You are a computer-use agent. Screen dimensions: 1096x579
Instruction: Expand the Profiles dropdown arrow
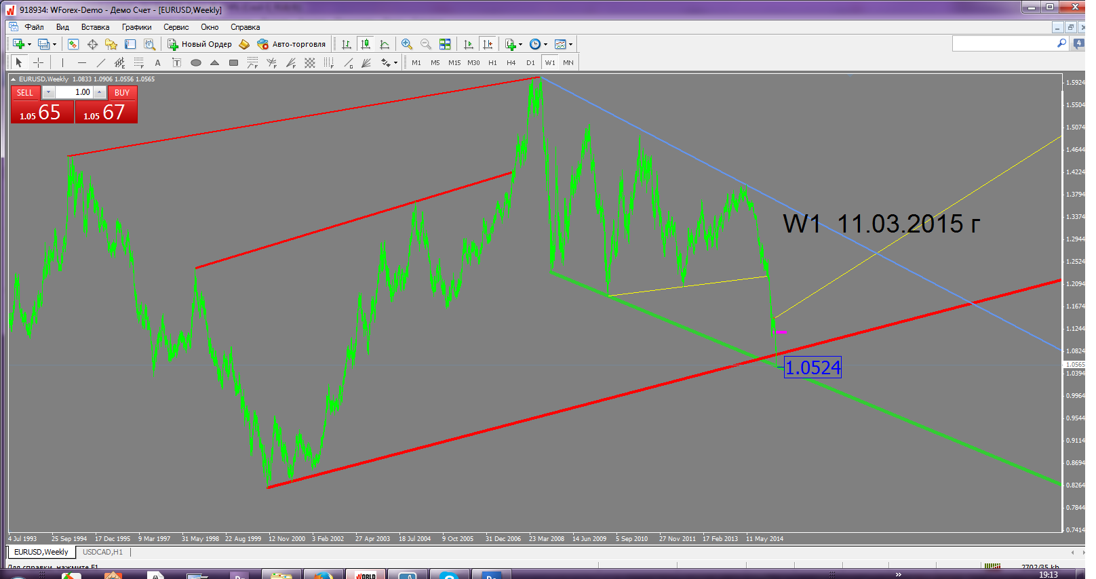[x=54, y=45]
